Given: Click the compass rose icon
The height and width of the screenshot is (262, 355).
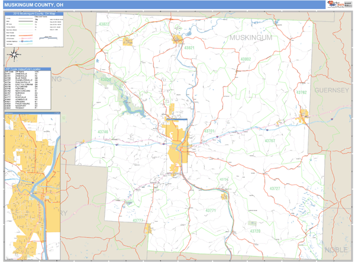Looking at the screenshot, I should click(13, 56).
